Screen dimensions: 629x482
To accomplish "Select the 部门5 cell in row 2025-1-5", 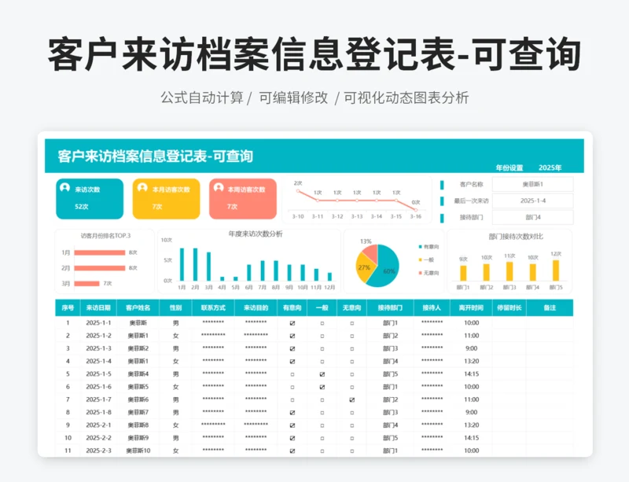I will (390, 374).
